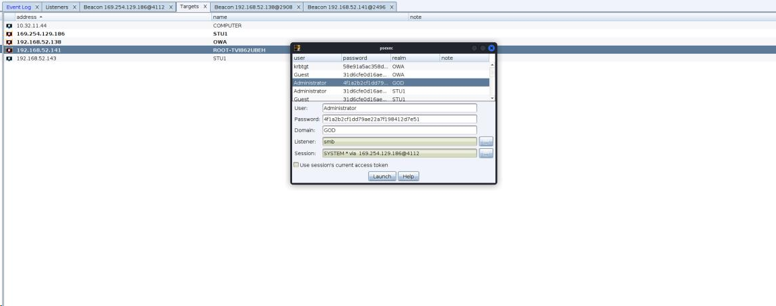Enable Use session's current access token

(x=296, y=165)
